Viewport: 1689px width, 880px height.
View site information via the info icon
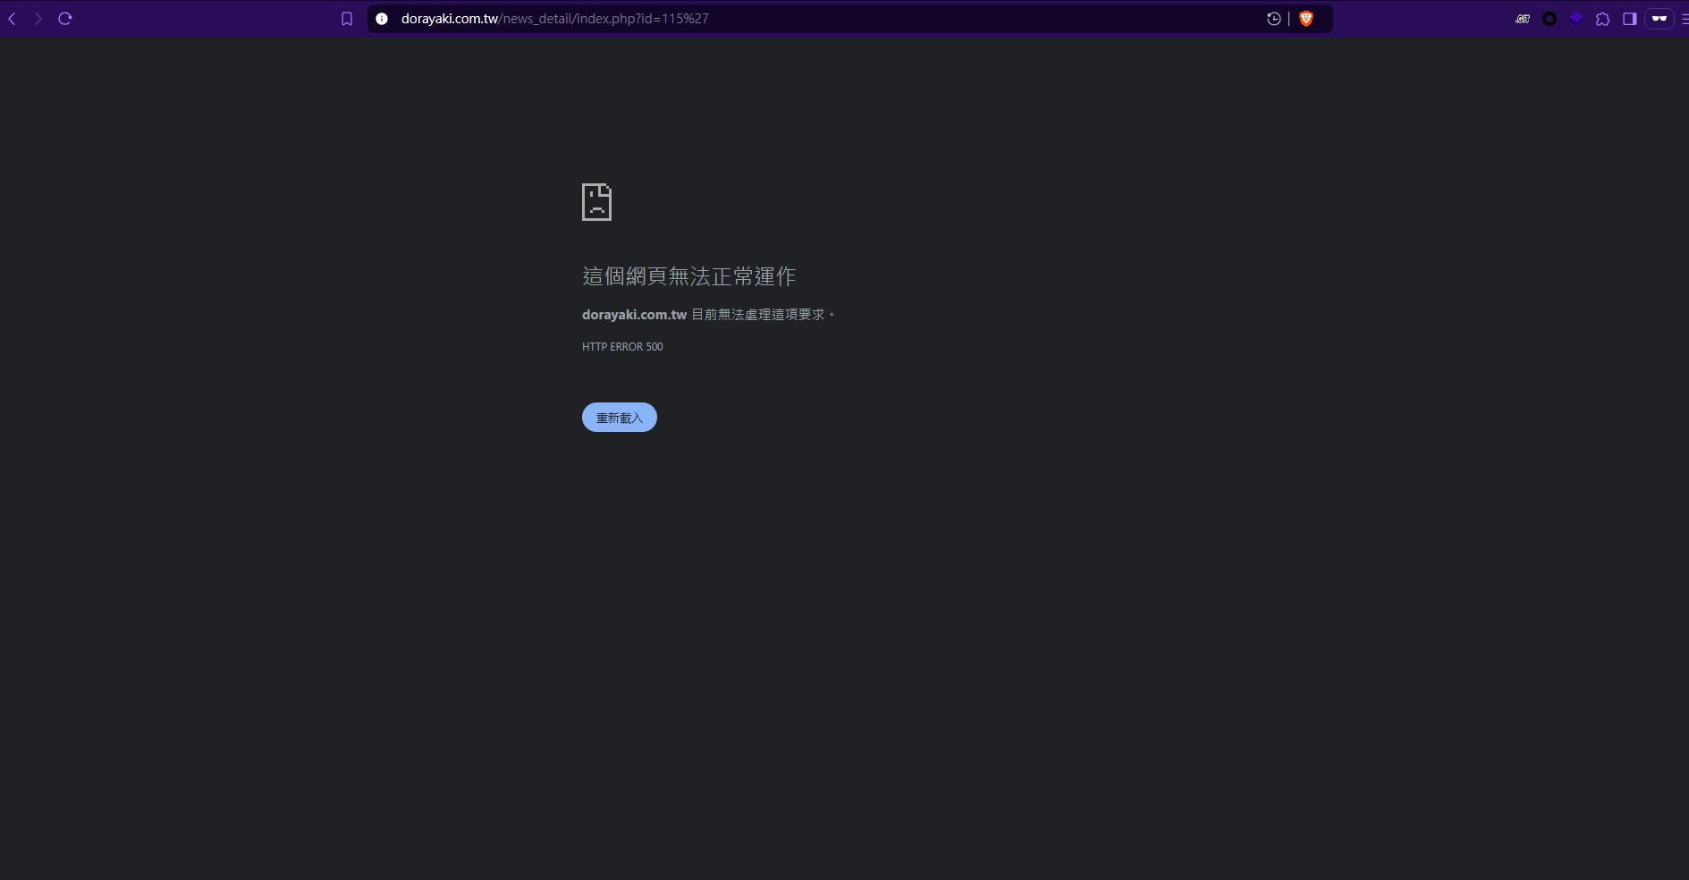click(x=382, y=19)
